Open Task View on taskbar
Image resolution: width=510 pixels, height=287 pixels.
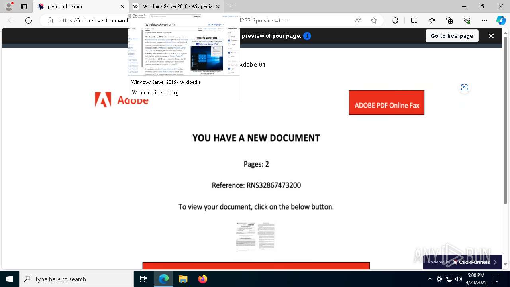(x=143, y=279)
